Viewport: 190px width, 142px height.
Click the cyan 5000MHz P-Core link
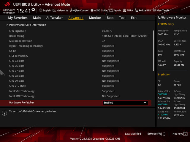click(163, 94)
